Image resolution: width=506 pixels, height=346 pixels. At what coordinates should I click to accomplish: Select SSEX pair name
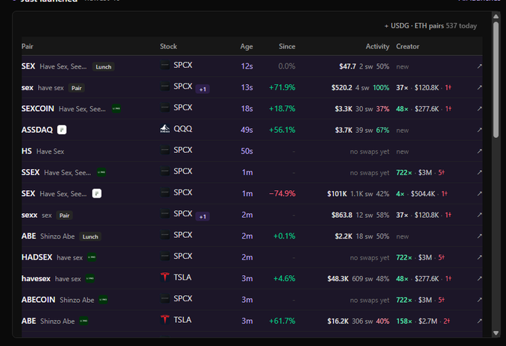click(31, 172)
